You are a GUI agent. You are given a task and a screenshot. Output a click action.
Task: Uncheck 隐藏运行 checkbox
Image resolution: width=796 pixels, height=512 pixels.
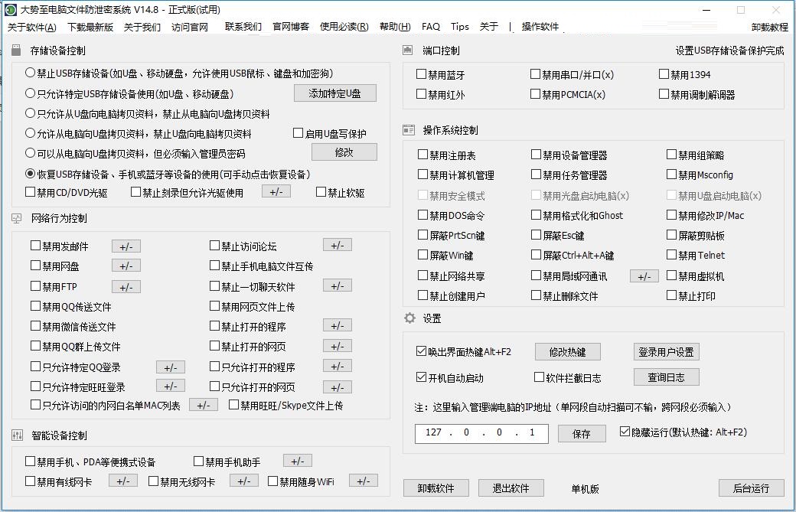625,432
